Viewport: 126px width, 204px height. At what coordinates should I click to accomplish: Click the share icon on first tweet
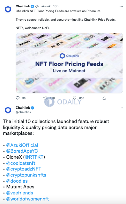104,98
